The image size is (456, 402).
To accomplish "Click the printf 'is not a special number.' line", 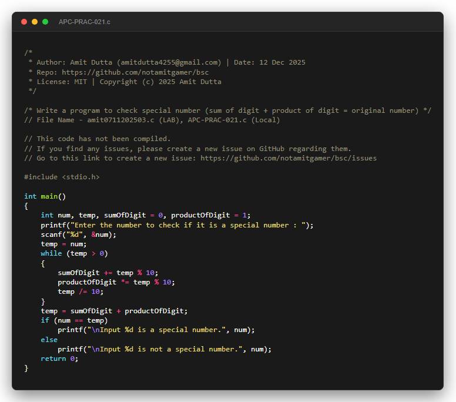I will (165, 349).
